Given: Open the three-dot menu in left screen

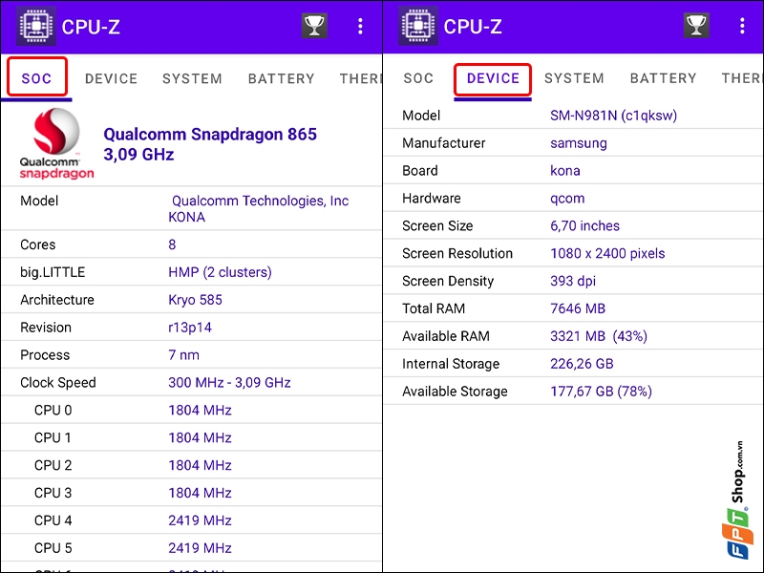Looking at the screenshot, I should point(360,27).
